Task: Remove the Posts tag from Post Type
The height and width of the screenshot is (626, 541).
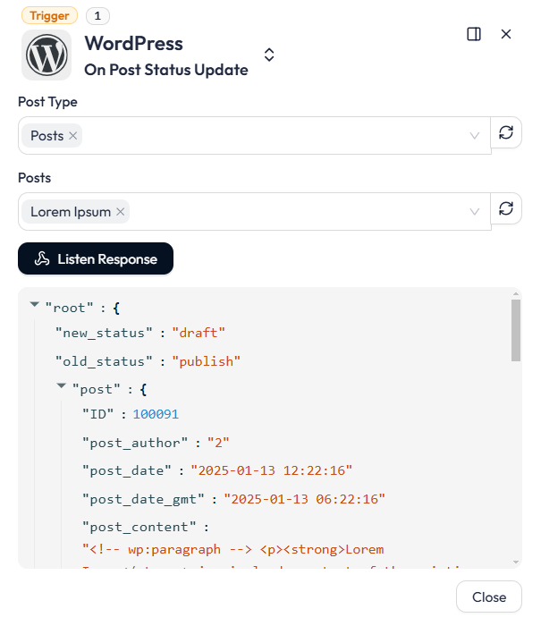Action: (x=72, y=136)
